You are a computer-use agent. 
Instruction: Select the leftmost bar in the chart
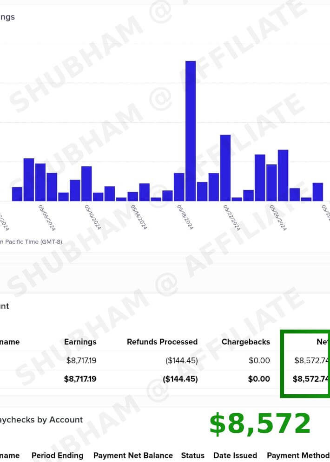(x=17, y=194)
